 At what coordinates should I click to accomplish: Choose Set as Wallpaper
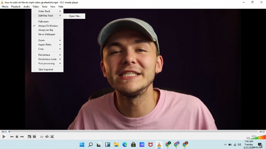pos(47,34)
